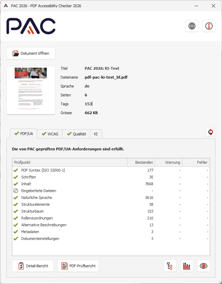
Task: Switch to the WCAG tab
Action: click(49, 134)
